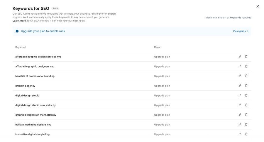
Task: Close the Keywords for SEO dialog
Action: [258, 6]
